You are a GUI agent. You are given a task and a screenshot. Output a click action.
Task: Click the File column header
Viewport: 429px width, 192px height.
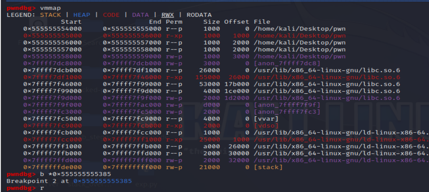pyautogui.click(x=262, y=22)
